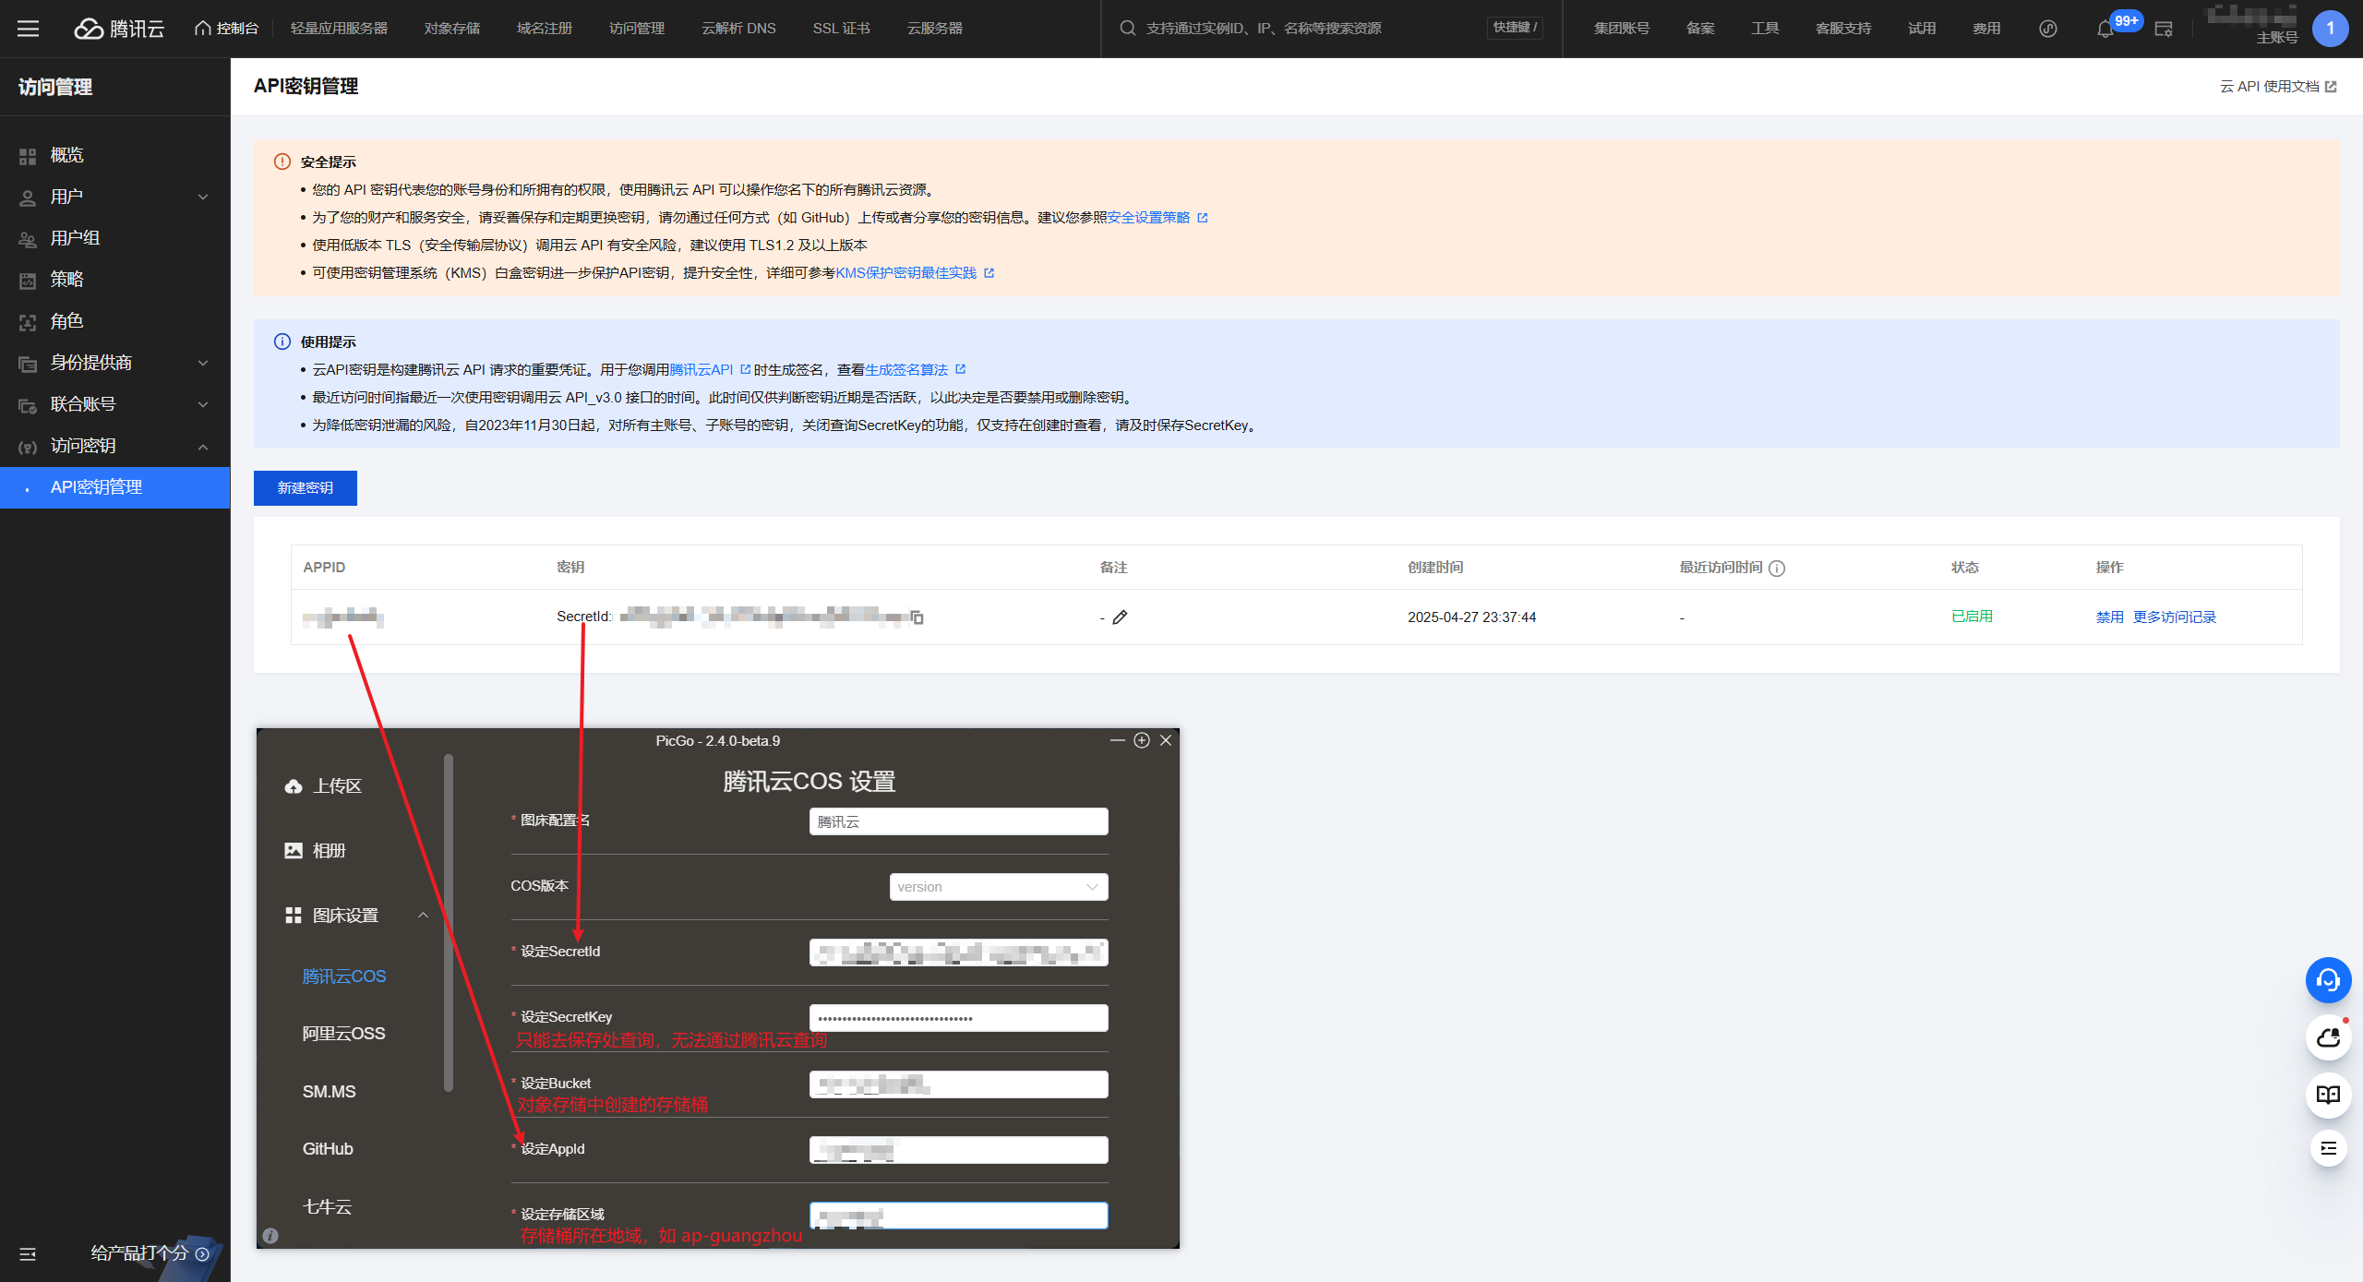Image resolution: width=2363 pixels, height=1282 pixels.
Task: Click the search magnifier icon
Action: 1127,29
